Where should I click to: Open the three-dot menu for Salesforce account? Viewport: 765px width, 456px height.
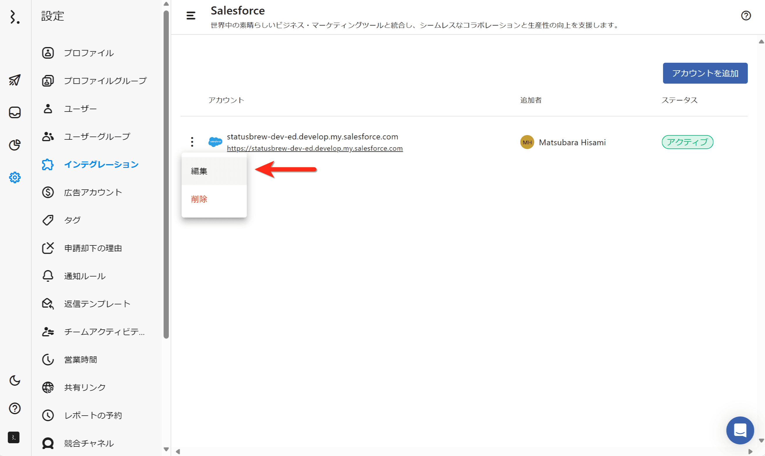[x=192, y=142]
